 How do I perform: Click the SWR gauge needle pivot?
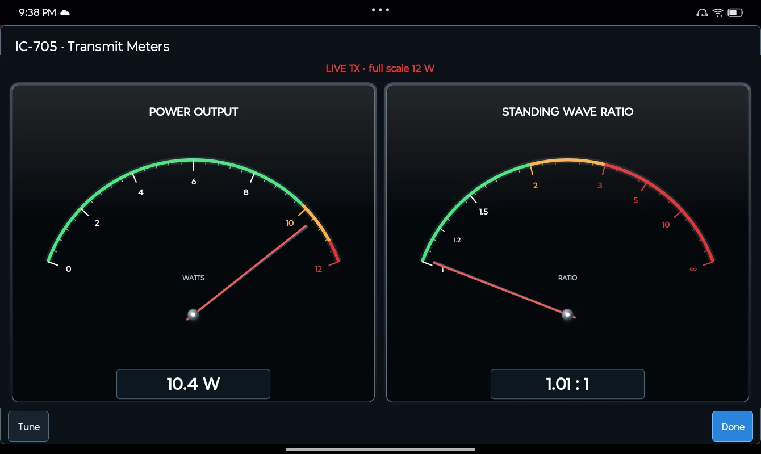tap(567, 314)
